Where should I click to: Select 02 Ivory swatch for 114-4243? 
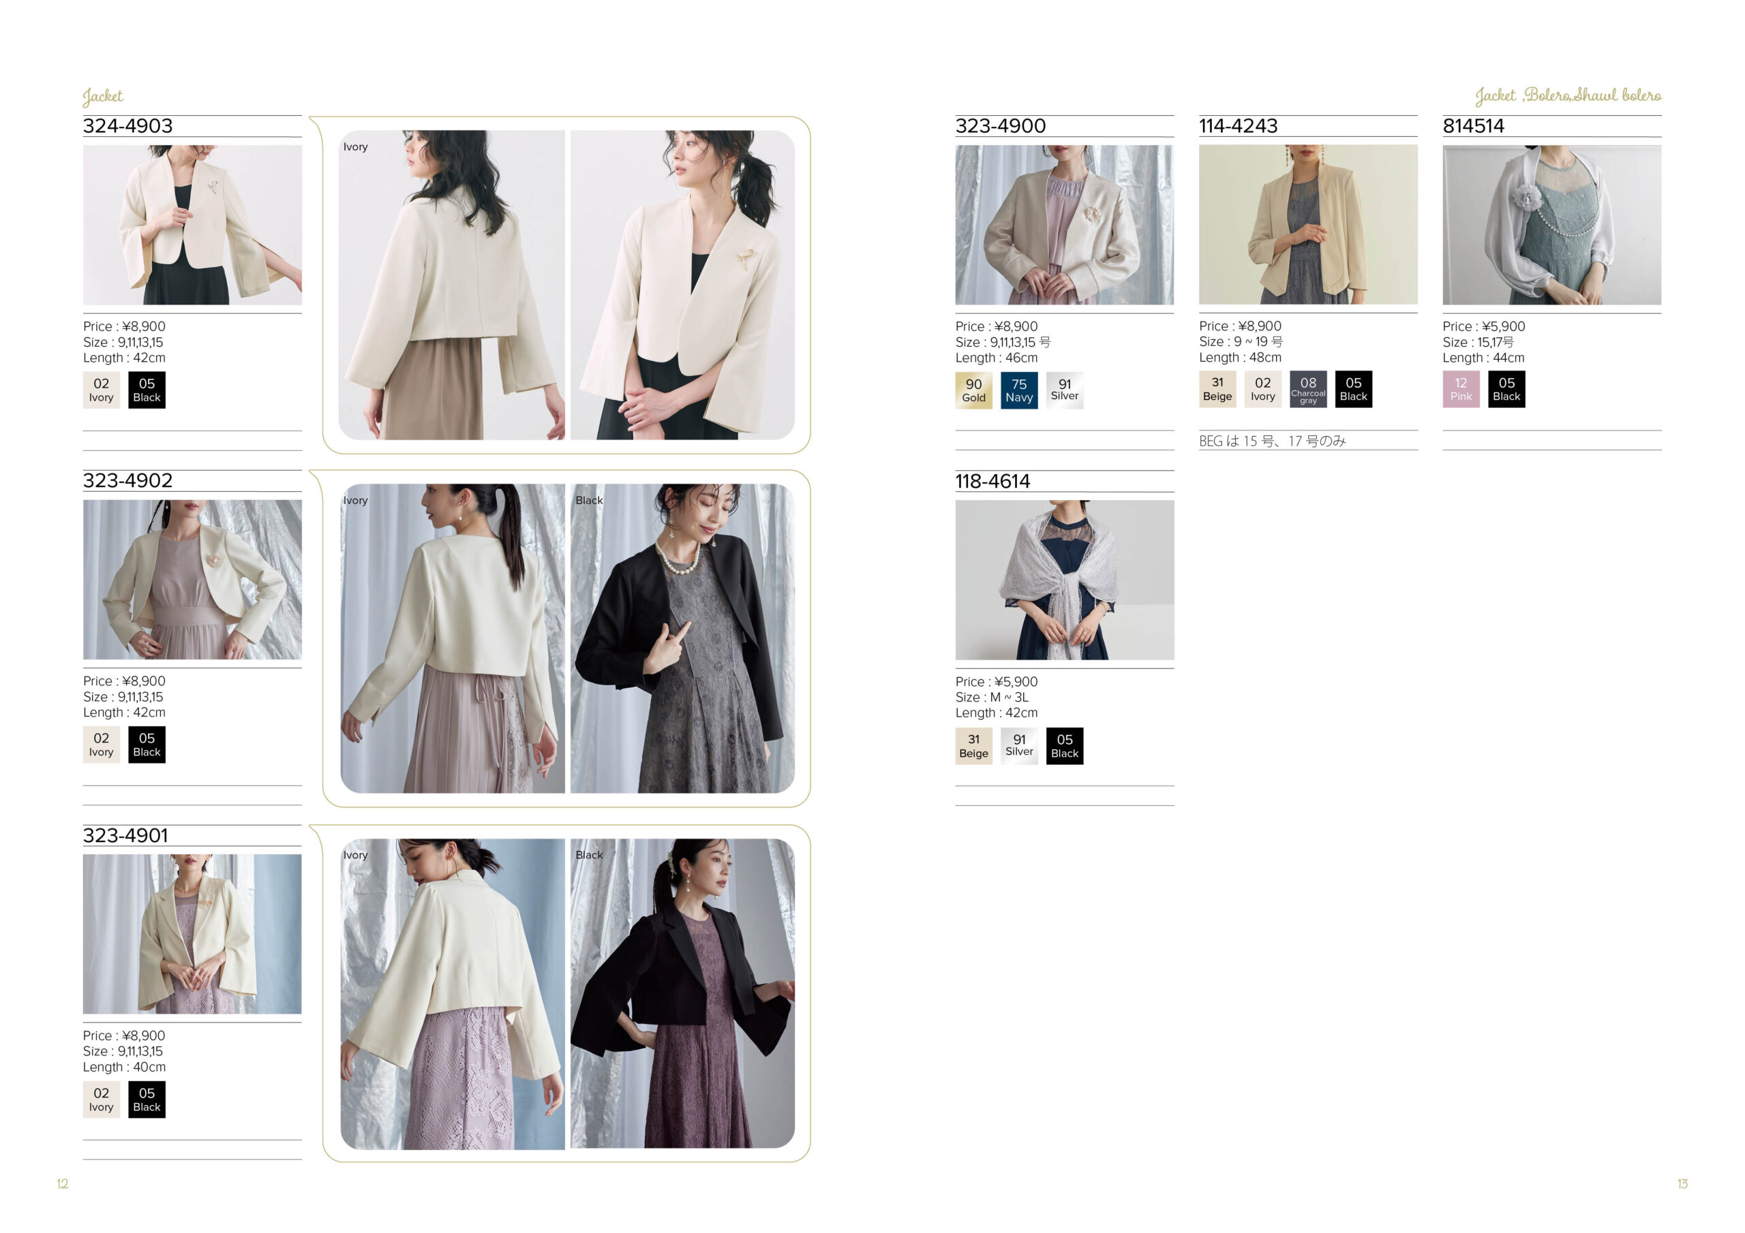(x=1263, y=389)
